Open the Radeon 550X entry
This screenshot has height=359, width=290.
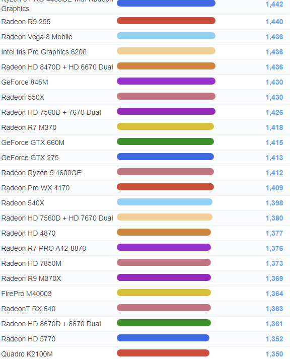23,97
